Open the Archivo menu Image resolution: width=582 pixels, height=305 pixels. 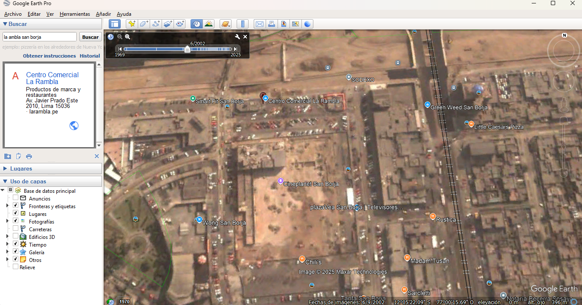coord(13,14)
